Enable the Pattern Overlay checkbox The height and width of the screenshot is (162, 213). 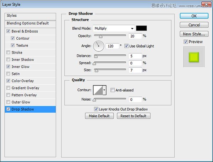[8, 95]
